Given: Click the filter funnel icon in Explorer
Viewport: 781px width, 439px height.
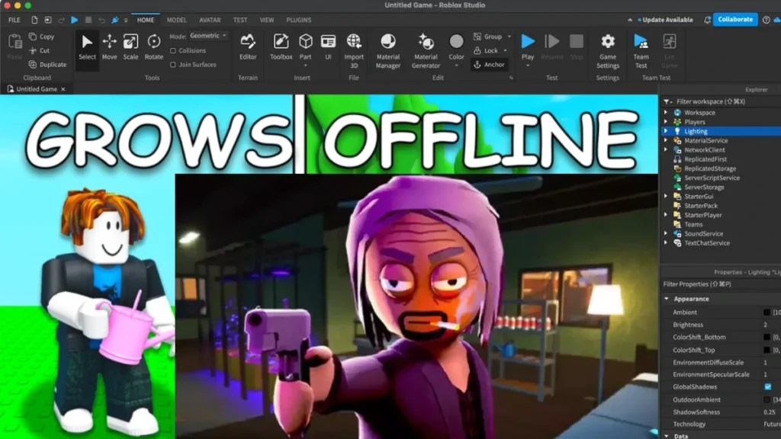Looking at the screenshot, I should click(667, 101).
